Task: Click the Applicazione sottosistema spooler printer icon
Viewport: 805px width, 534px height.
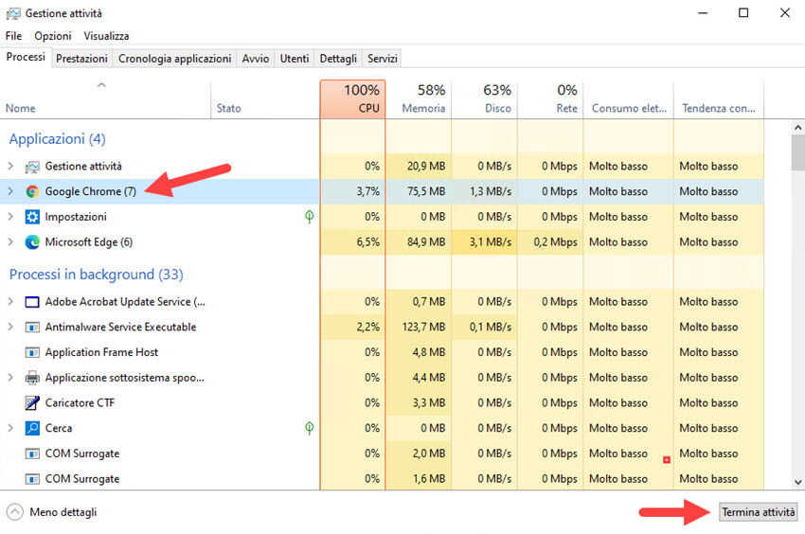Action: pos(32,378)
